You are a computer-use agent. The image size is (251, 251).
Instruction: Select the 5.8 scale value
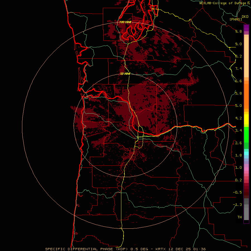pyautogui.click(x=238, y=93)
